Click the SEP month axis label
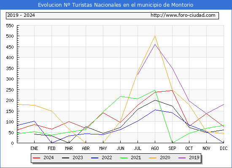Viewport: 232px width, 168px height. [x=172, y=148]
